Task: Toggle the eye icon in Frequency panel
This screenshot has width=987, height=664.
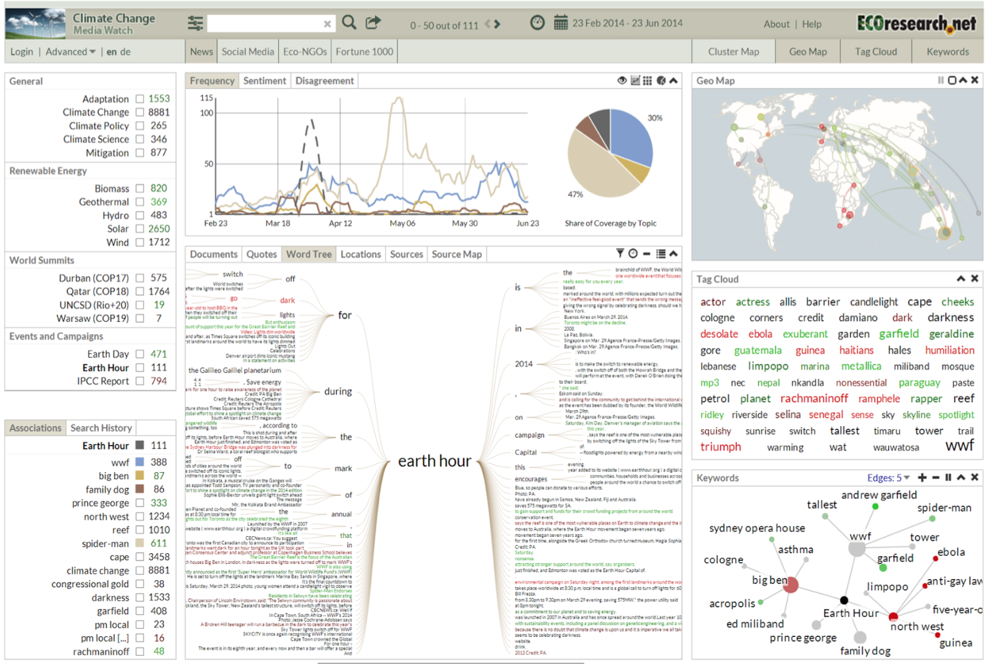Action: pyautogui.click(x=622, y=80)
